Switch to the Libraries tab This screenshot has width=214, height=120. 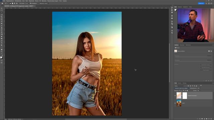(x=188, y=45)
